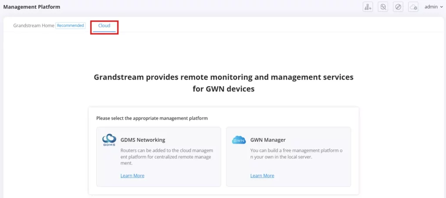This screenshot has height=198, width=446.
Task: Click the Recommended badge
Action: pos(71,26)
